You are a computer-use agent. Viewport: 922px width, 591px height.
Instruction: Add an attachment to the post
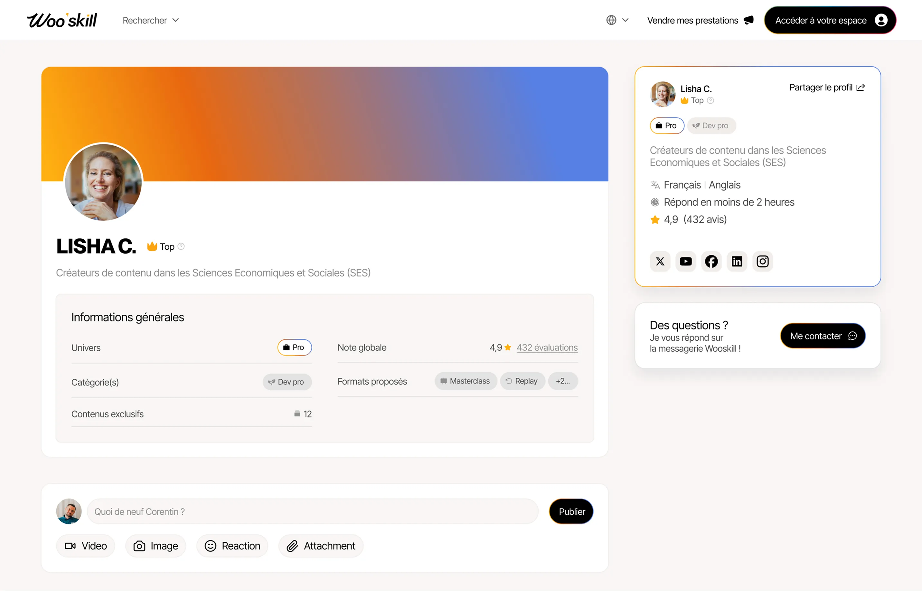[321, 546]
